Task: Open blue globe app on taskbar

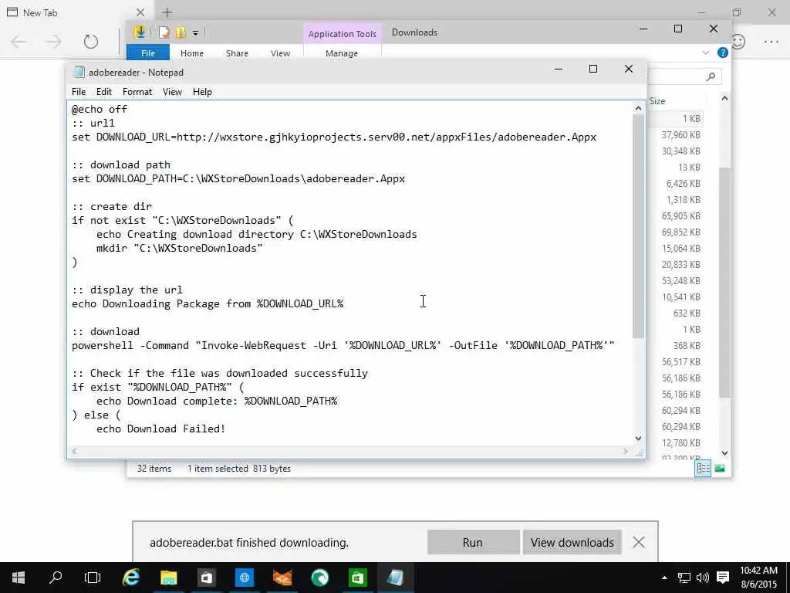Action: coord(245,578)
